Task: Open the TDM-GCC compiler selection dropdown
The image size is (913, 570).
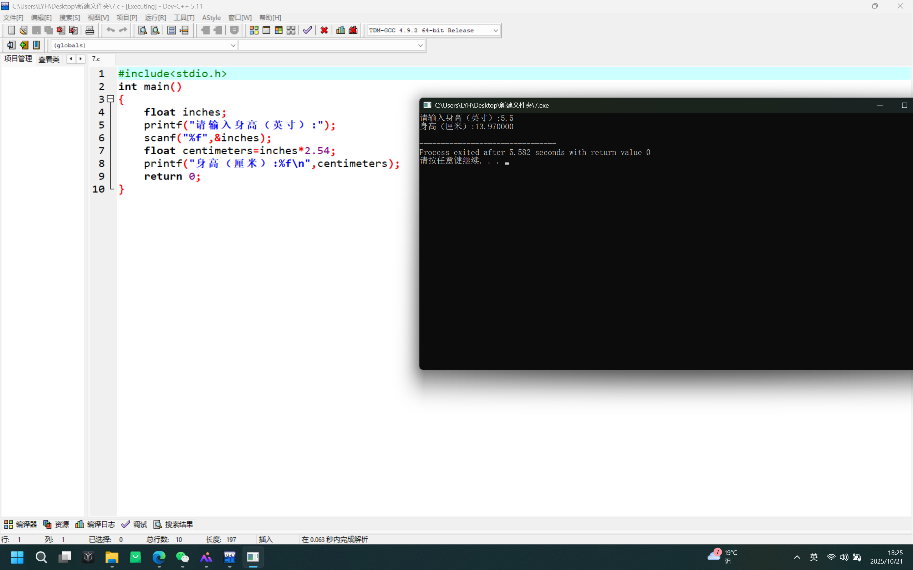Action: pyautogui.click(x=495, y=31)
